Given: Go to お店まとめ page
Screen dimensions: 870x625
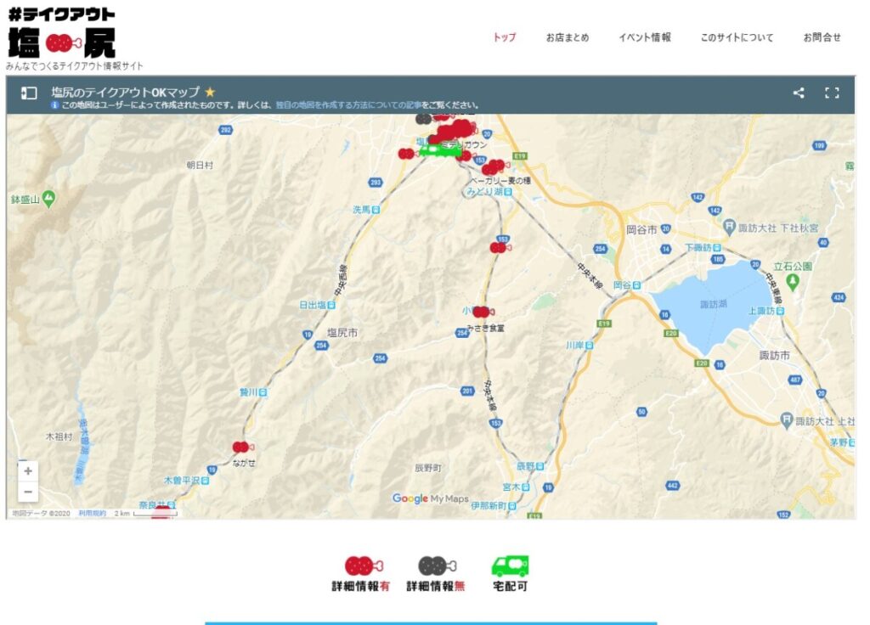Looking at the screenshot, I should coord(567,37).
